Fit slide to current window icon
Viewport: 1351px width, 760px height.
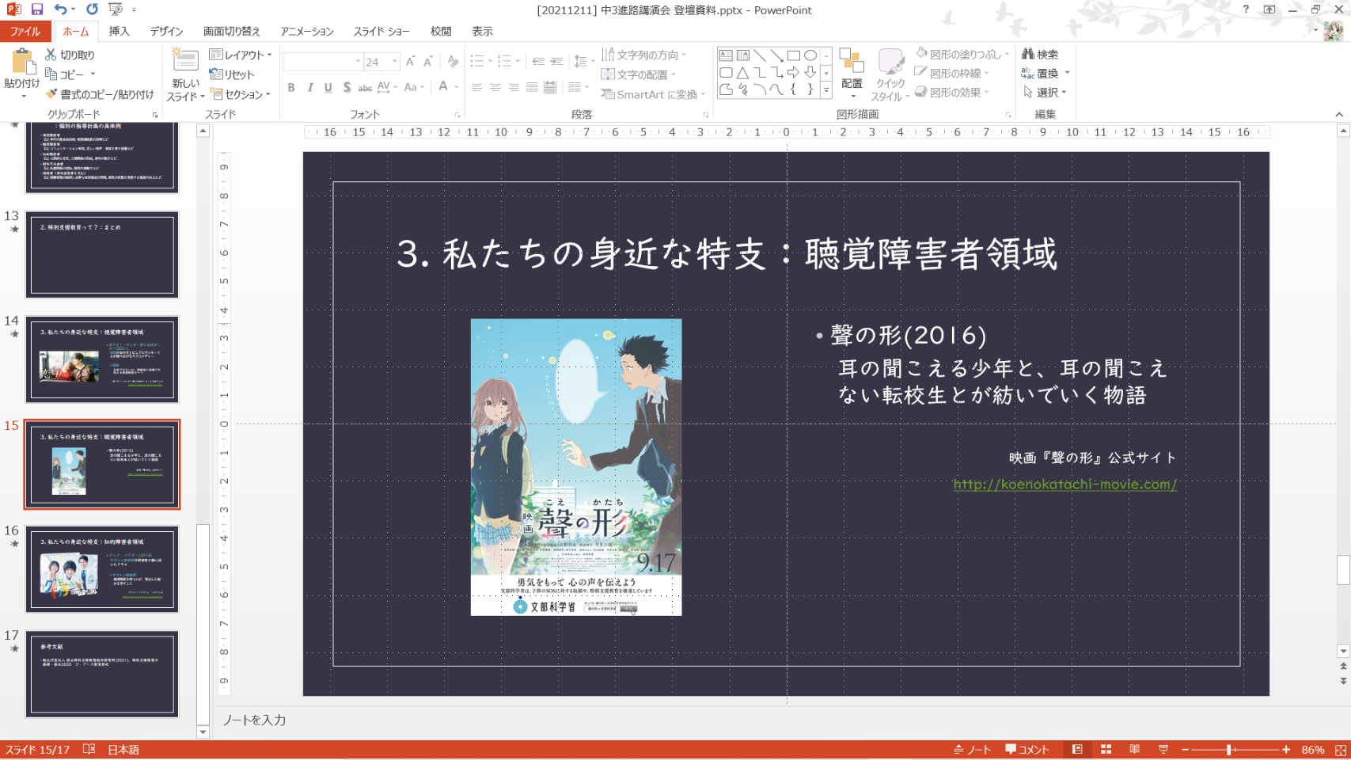point(1340,750)
